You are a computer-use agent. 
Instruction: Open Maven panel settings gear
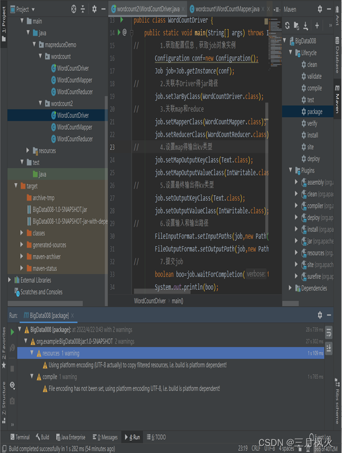coord(320,9)
